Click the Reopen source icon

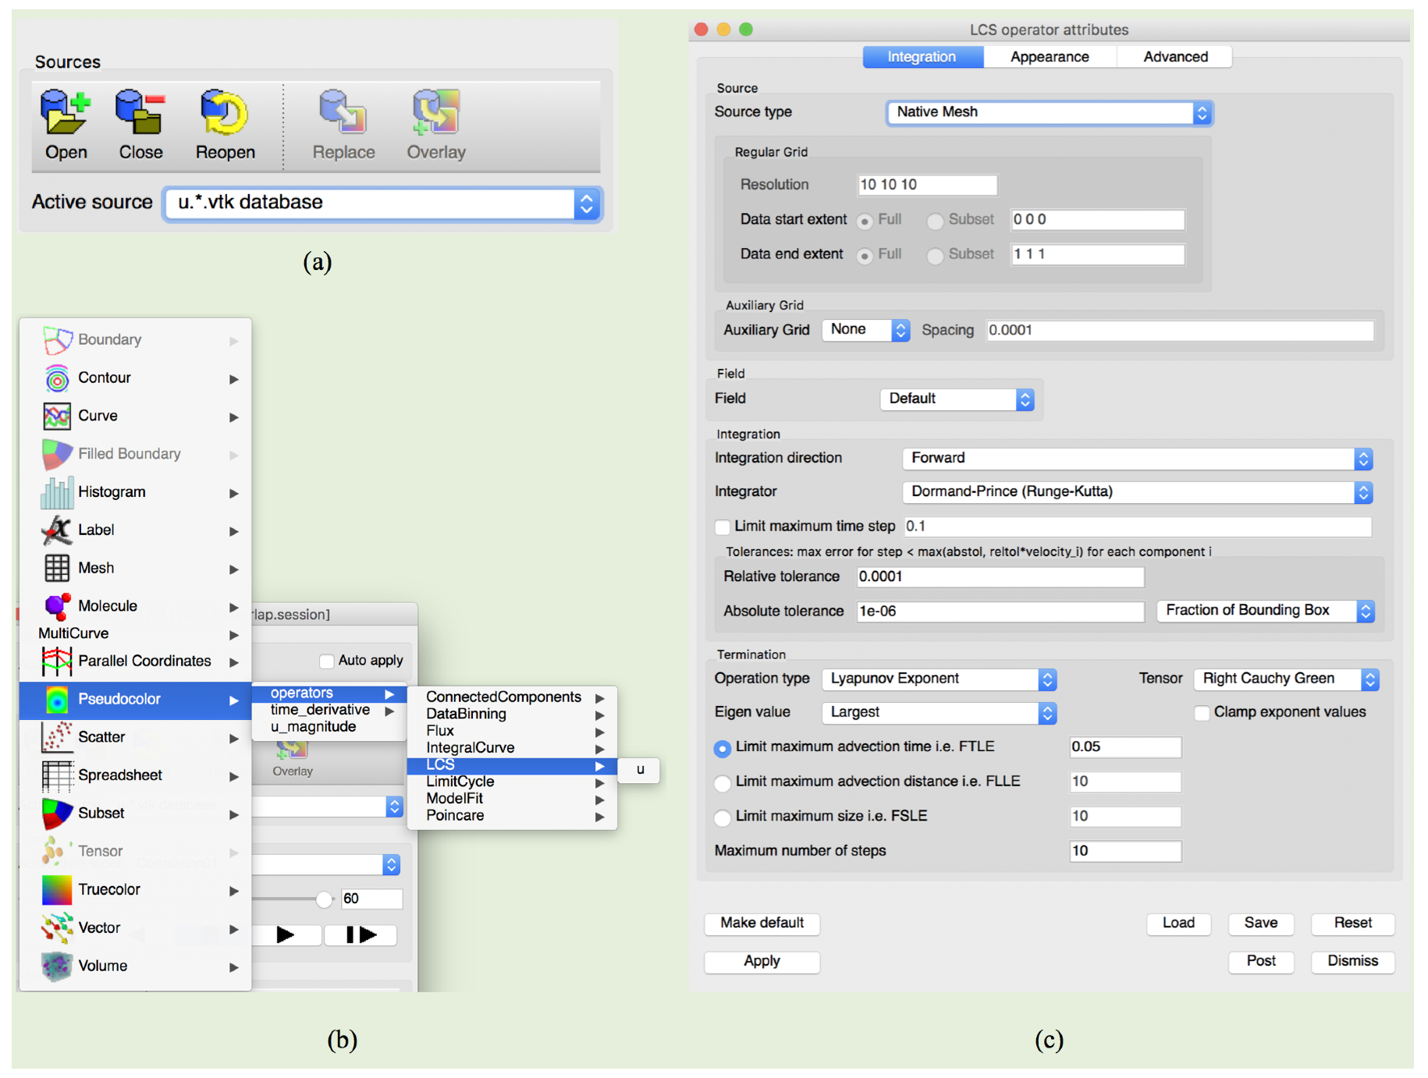(x=225, y=113)
